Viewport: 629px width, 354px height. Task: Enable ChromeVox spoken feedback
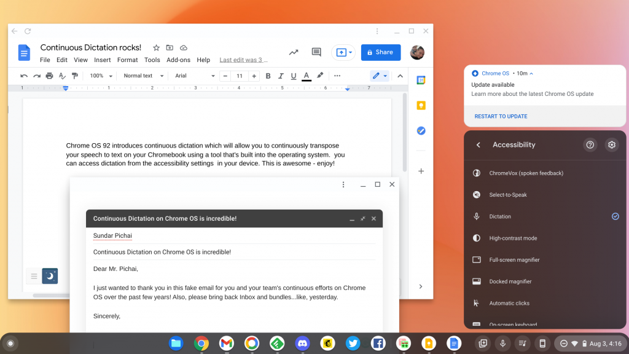545,173
